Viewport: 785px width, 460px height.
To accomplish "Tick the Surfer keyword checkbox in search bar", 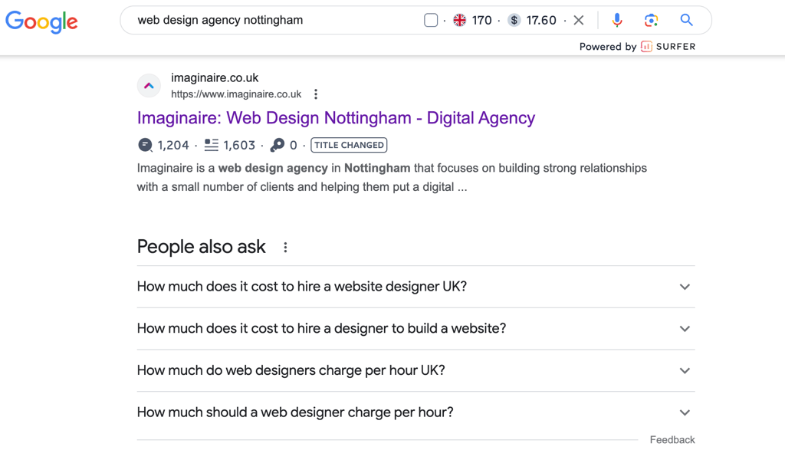I will [431, 20].
